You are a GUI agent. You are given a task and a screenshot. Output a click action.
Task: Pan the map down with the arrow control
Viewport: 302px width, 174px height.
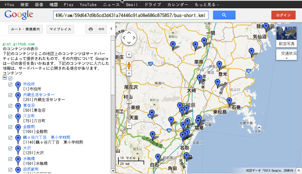point(129,43)
